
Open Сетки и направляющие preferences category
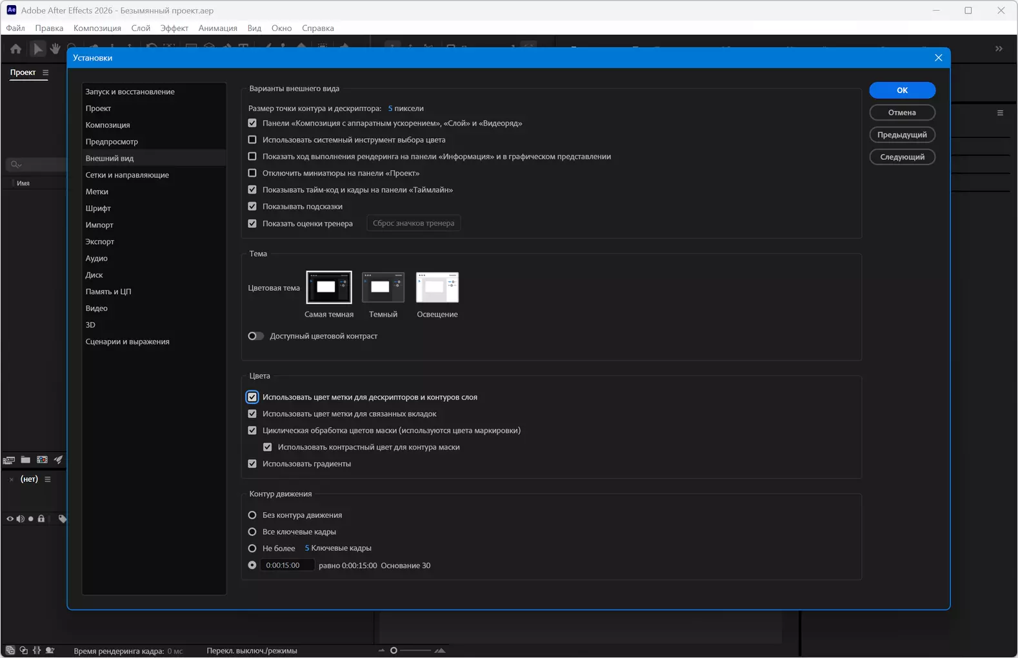(x=154, y=175)
